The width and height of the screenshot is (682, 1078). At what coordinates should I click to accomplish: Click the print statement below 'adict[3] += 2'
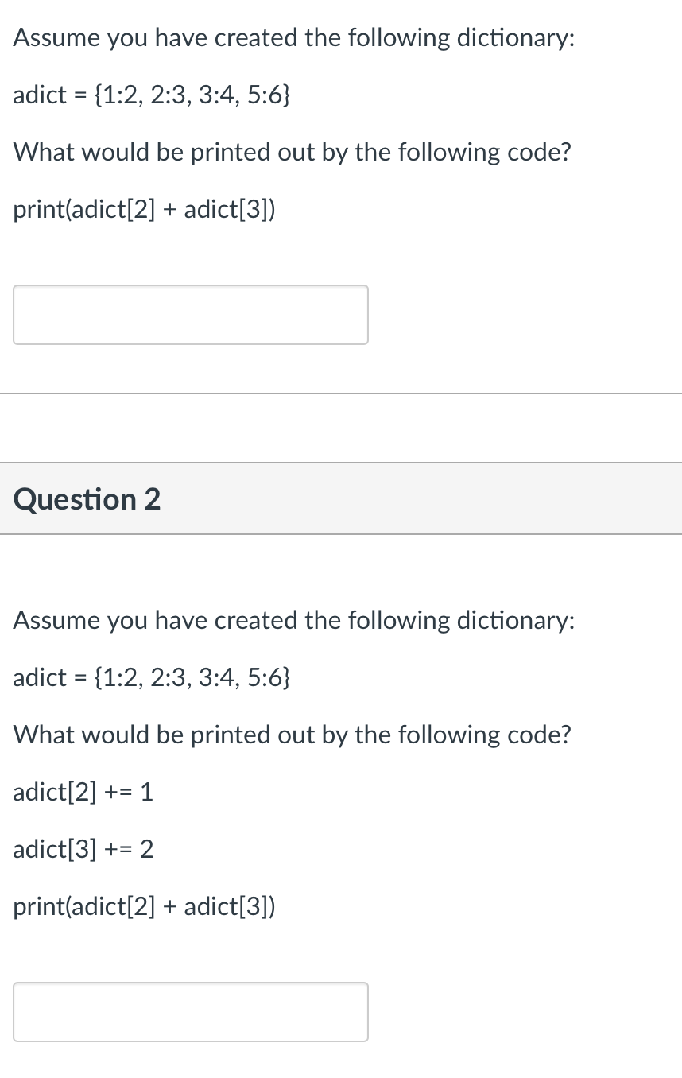point(145,906)
